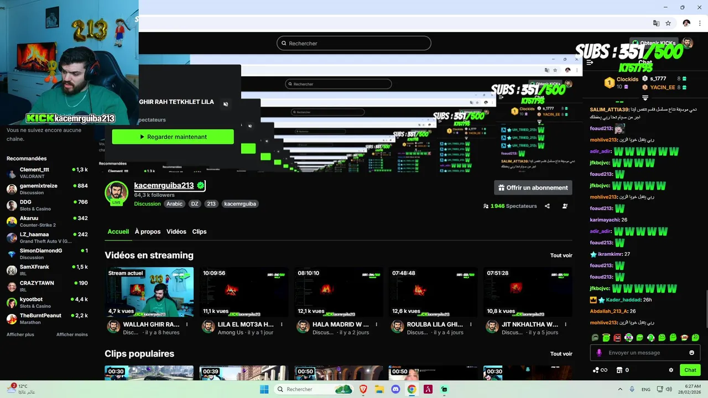Open the 07:48:48 video thumbnail
The height and width of the screenshot is (398, 708).
(434, 292)
